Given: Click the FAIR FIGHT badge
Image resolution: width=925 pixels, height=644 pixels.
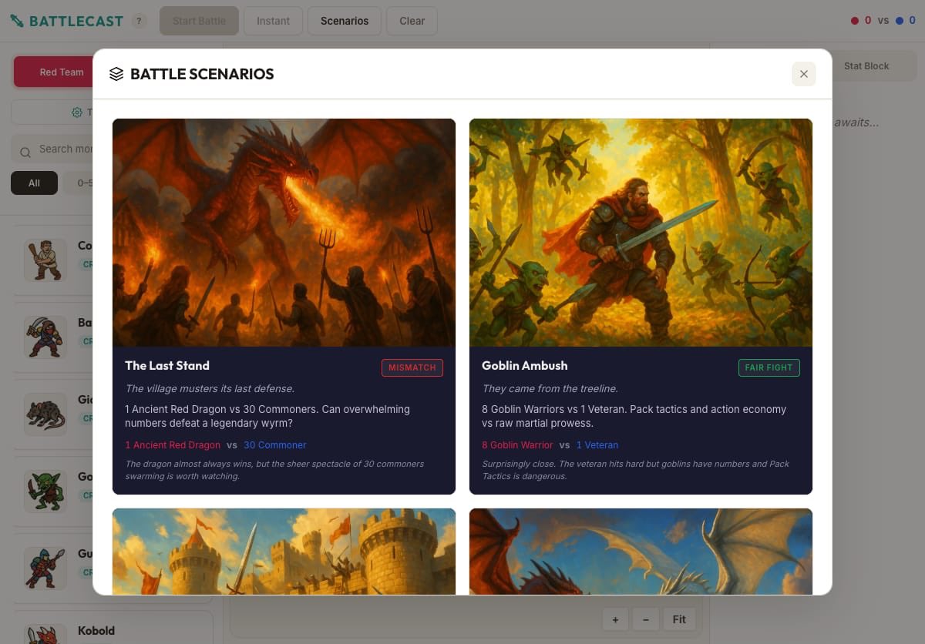Looking at the screenshot, I should coord(769,367).
